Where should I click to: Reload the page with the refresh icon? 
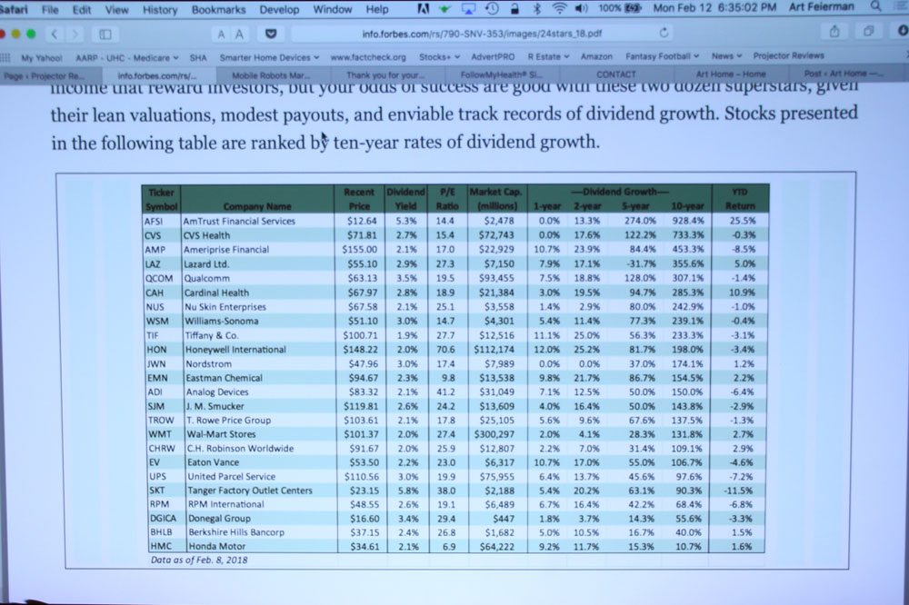tap(664, 33)
